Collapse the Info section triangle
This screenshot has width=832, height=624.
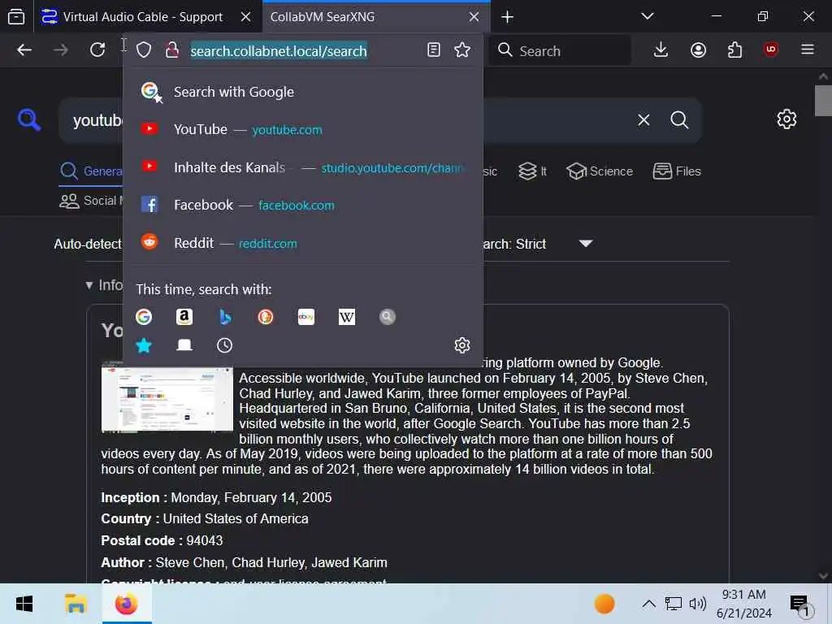coord(89,285)
